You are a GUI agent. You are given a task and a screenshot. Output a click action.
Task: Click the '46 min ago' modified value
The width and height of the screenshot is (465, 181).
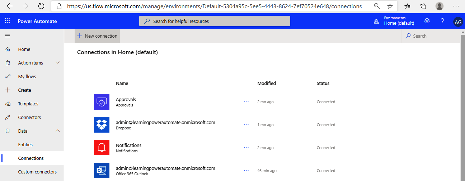pos(267,171)
